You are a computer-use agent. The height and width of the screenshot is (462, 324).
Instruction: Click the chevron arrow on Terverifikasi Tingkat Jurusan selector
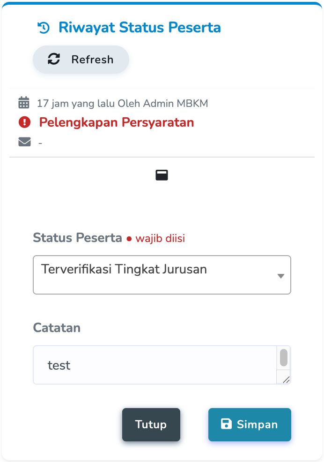[280, 275]
